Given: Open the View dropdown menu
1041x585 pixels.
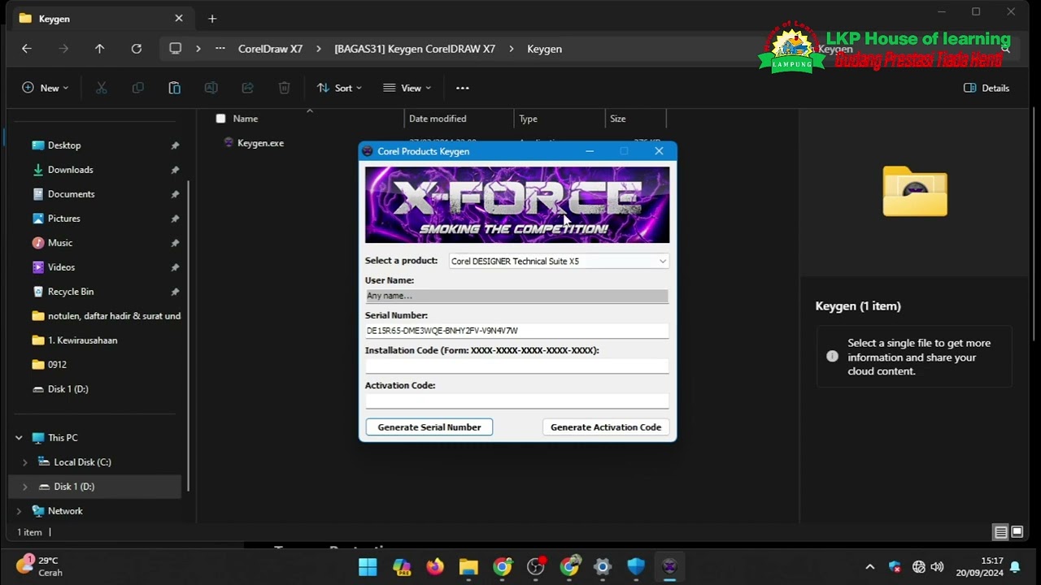Looking at the screenshot, I should point(407,88).
